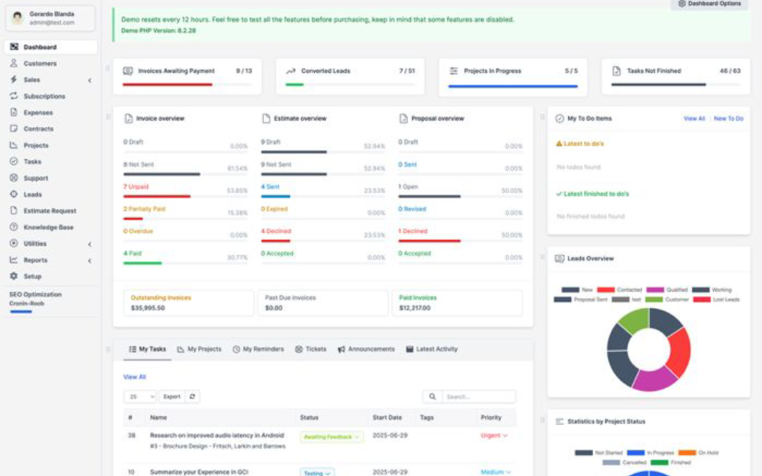Viewport: 762px width, 476px height.
Task: Click the Setup gear icon in sidebar
Action: tap(14, 276)
